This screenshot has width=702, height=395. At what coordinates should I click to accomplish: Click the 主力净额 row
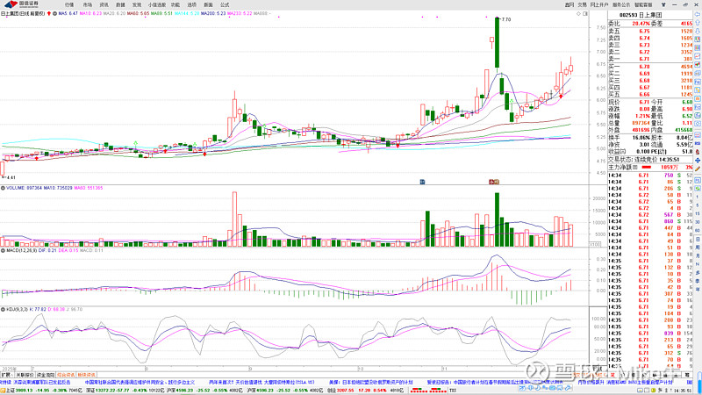[x=650, y=168]
